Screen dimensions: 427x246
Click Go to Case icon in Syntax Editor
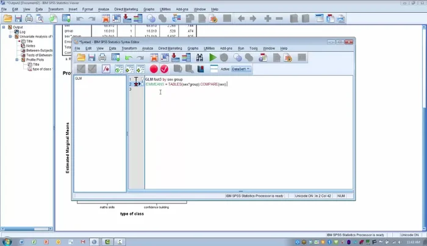pos(165,57)
